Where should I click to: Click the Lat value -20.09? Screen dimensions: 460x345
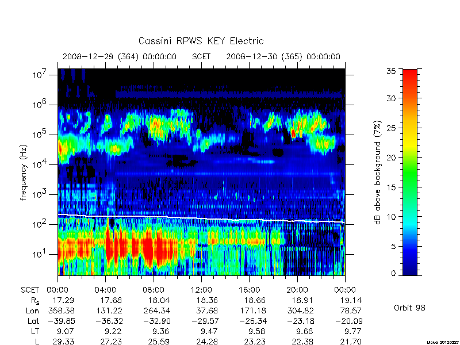click(x=348, y=321)
